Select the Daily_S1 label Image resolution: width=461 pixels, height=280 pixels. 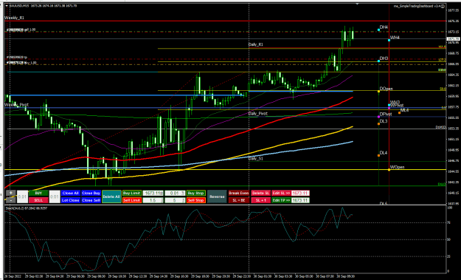click(256, 158)
